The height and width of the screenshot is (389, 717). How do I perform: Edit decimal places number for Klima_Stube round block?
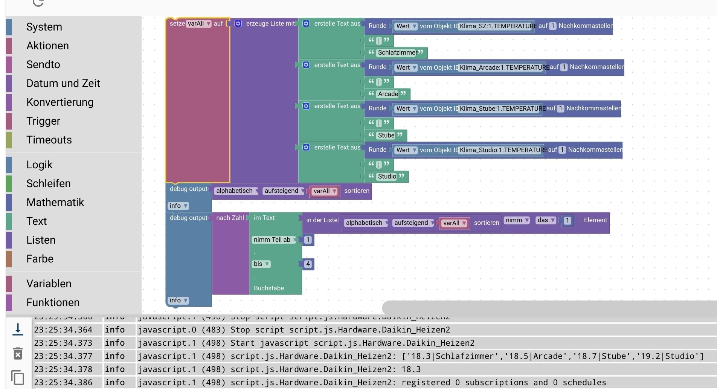pyautogui.click(x=560, y=108)
